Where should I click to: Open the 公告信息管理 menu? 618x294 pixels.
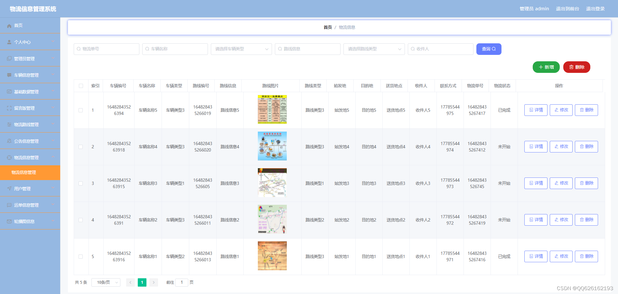[x=26, y=141]
